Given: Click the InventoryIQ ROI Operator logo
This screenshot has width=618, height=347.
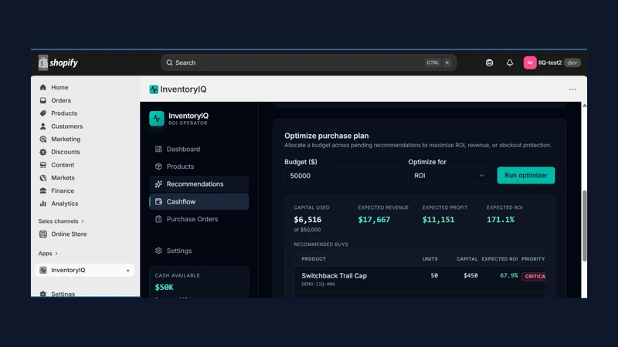Looking at the screenshot, I should tap(157, 119).
